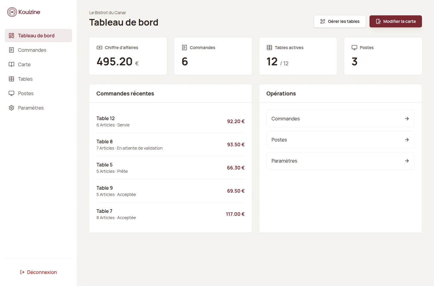Click the Opérations panel heading
The height and width of the screenshot is (286, 434).
pos(281,94)
